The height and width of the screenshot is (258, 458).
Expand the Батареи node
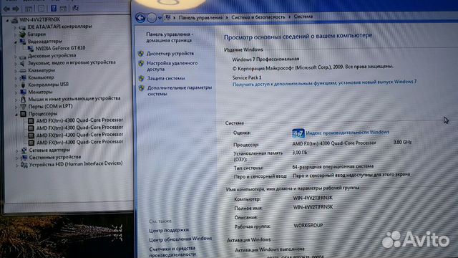(15, 34)
